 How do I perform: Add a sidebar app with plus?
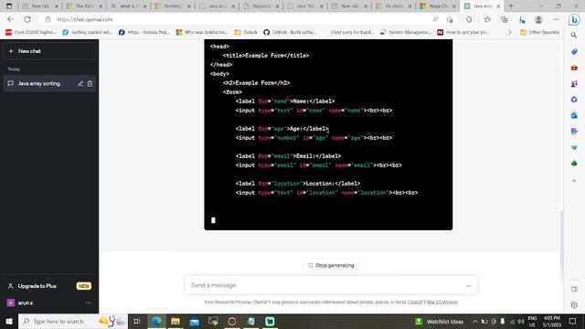574,181
